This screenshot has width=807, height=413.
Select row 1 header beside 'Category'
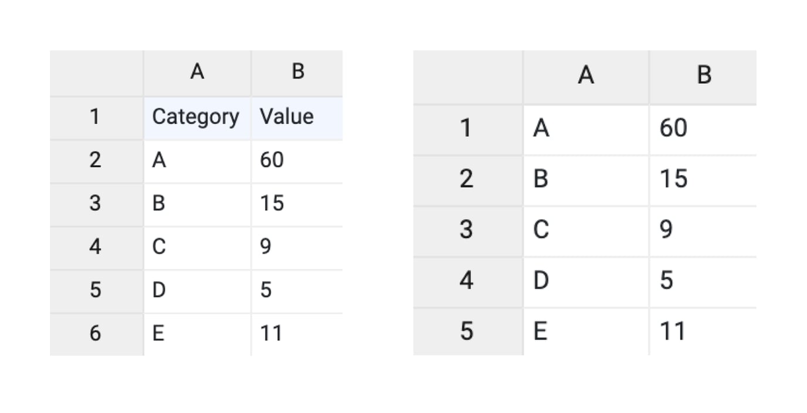(96, 117)
